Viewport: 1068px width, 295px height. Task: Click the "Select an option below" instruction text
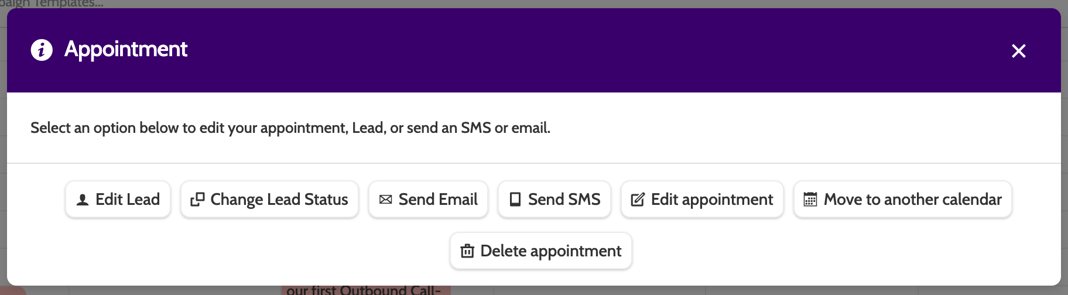click(290, 128)
